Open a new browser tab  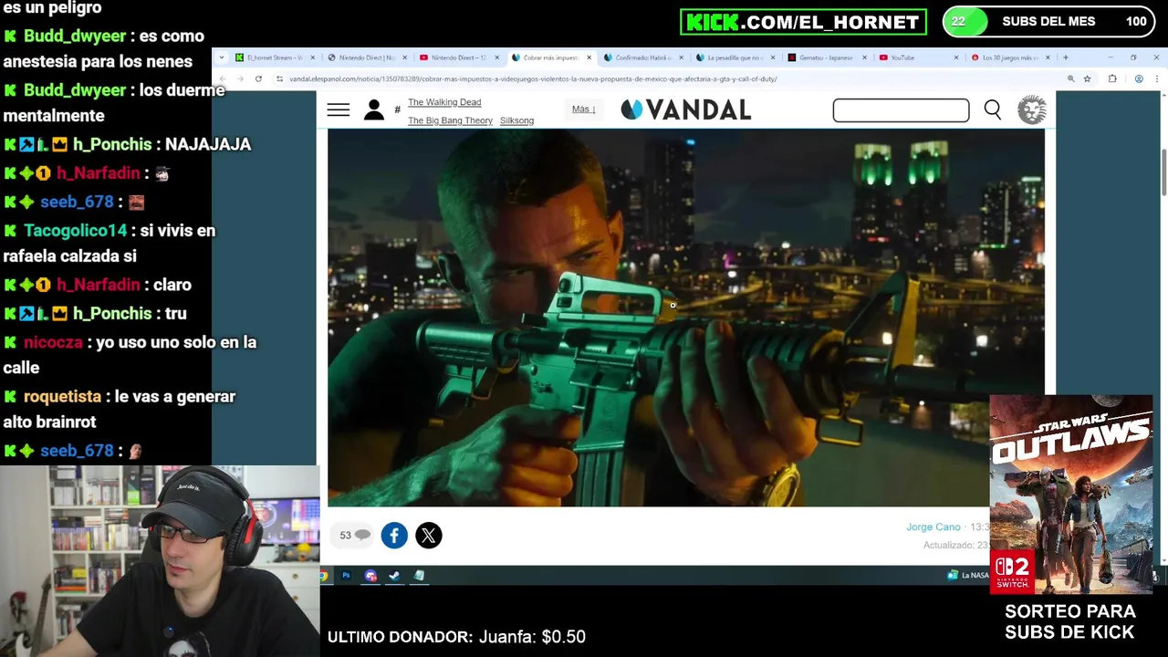[1065, 57]
